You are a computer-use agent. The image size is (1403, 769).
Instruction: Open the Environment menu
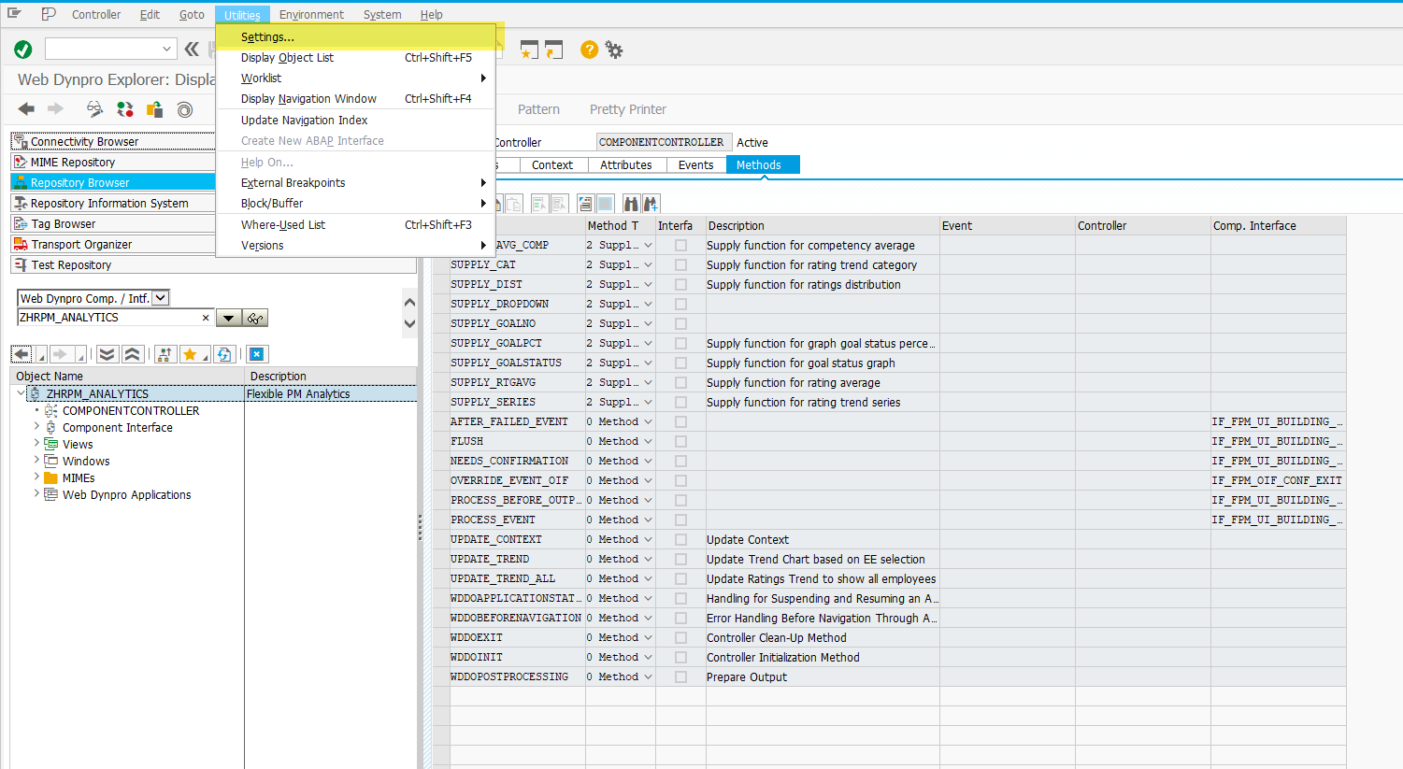[x=311, y=14]
